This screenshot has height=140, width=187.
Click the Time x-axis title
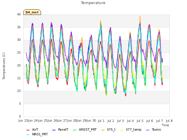coord(165,125)
